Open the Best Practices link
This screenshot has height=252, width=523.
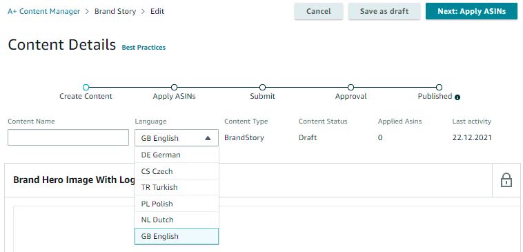[x=144, y=48]
